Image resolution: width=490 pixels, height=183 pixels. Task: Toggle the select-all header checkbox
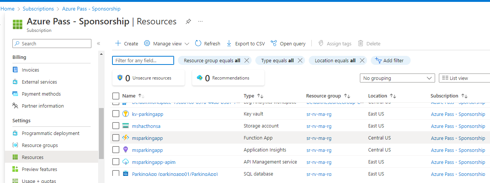[x=116, y=96]
